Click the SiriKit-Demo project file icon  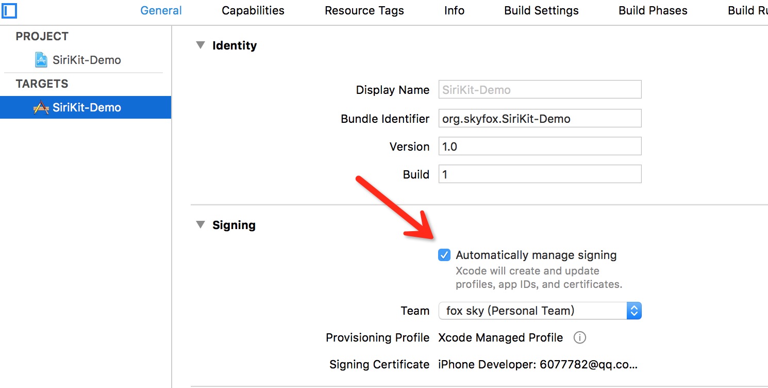point(41,60)
